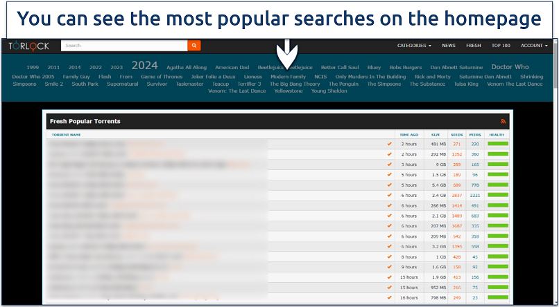Screen dimensions: 559x307
Task: Open the Game of Thrones search tag
Action: pos(162,76)
